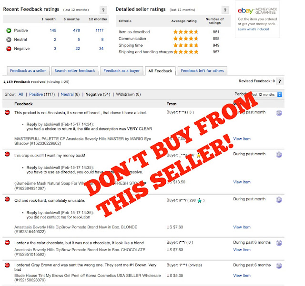The height and width of the screenshot is (286, 305).
Task: Click the item number #162315449322 text
Action: tap(30, 232)
